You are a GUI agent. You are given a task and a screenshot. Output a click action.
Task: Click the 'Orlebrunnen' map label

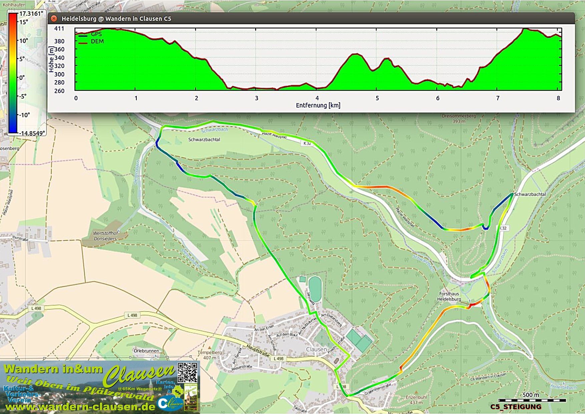pyautogui.click(x=146, y=351)
